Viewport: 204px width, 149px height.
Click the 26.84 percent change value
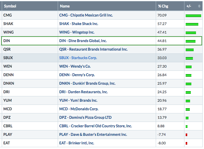click(x=162, y=75)
